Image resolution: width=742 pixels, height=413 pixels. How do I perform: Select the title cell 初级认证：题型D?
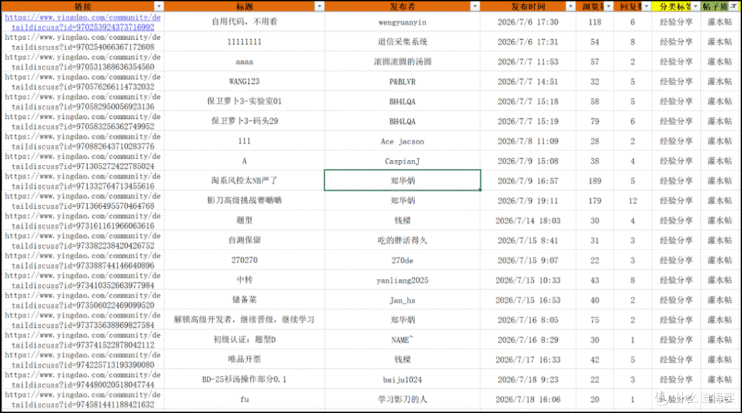click(x=244, y=339)
